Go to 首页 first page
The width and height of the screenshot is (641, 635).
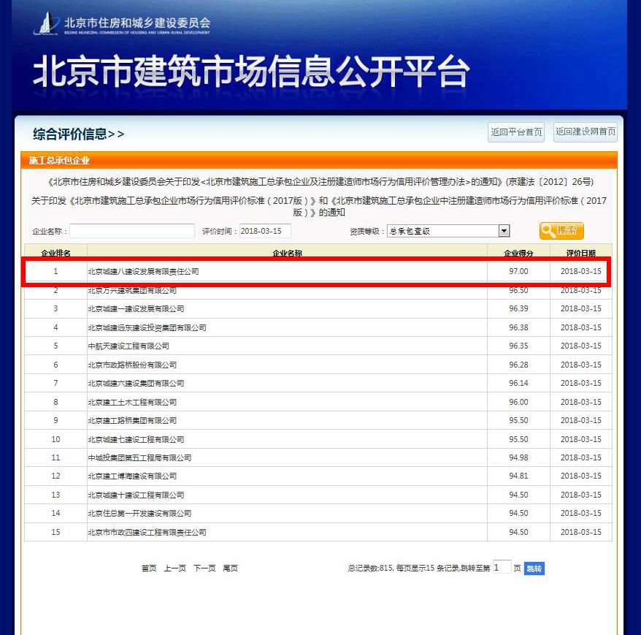coord(149,568)
